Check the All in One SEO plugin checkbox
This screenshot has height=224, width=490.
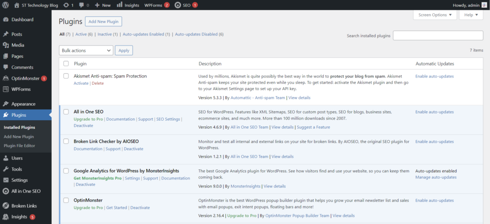[66, 112]
